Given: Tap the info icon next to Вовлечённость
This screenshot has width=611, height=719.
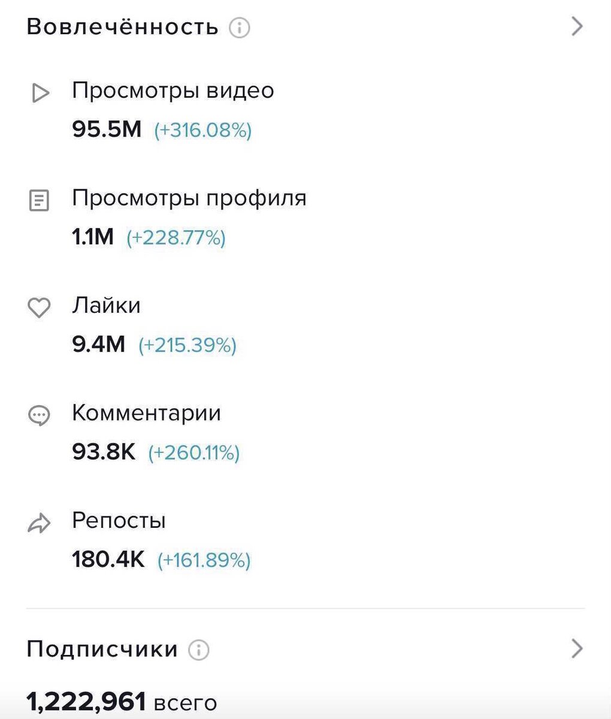Looking at the screenshot, I should coord(240,28).
